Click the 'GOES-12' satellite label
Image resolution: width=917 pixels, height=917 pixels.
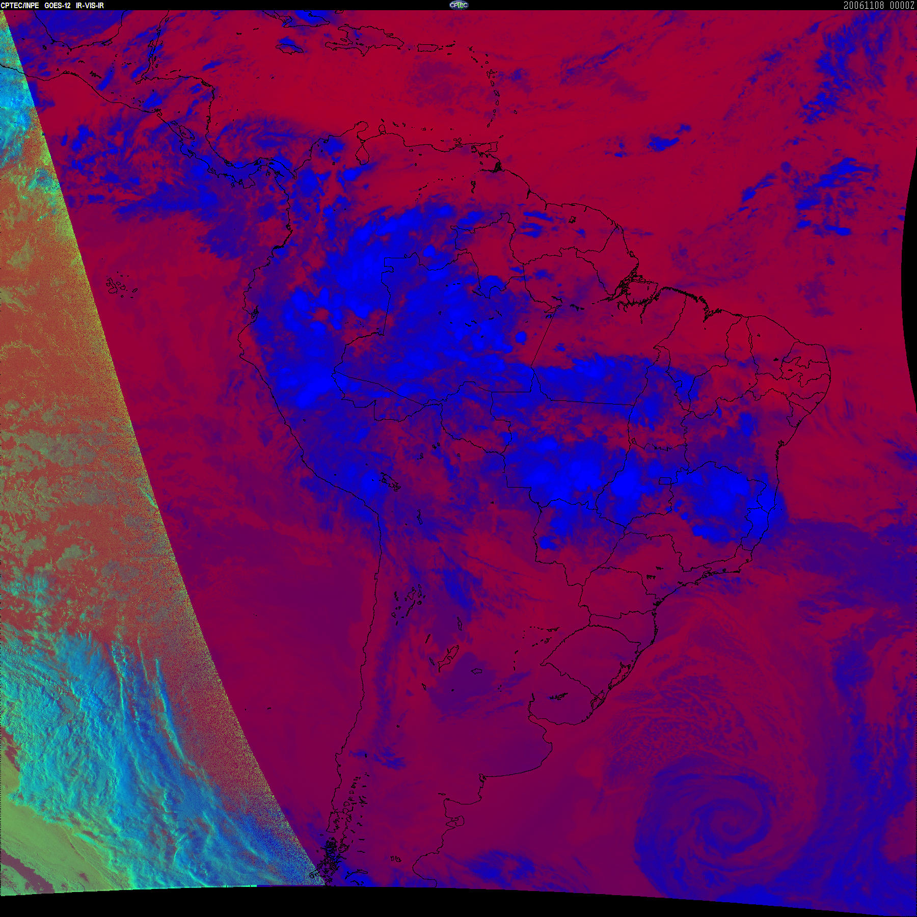tap(58, 5)
